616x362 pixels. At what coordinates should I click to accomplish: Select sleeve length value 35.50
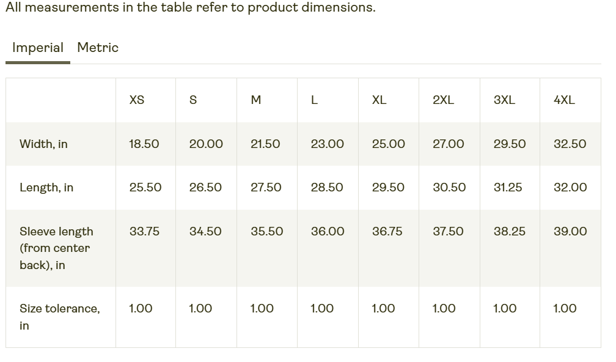(266, 232)
